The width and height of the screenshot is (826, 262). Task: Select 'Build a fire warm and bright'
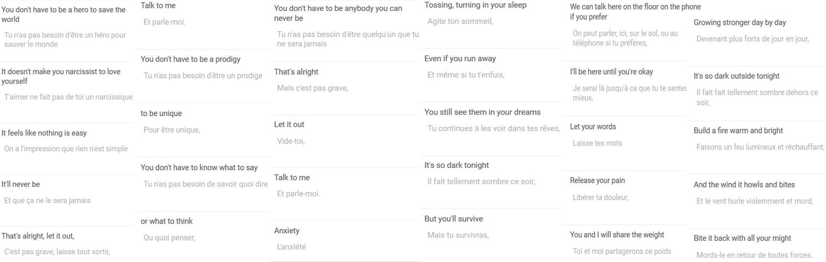[x=738, y=131]
